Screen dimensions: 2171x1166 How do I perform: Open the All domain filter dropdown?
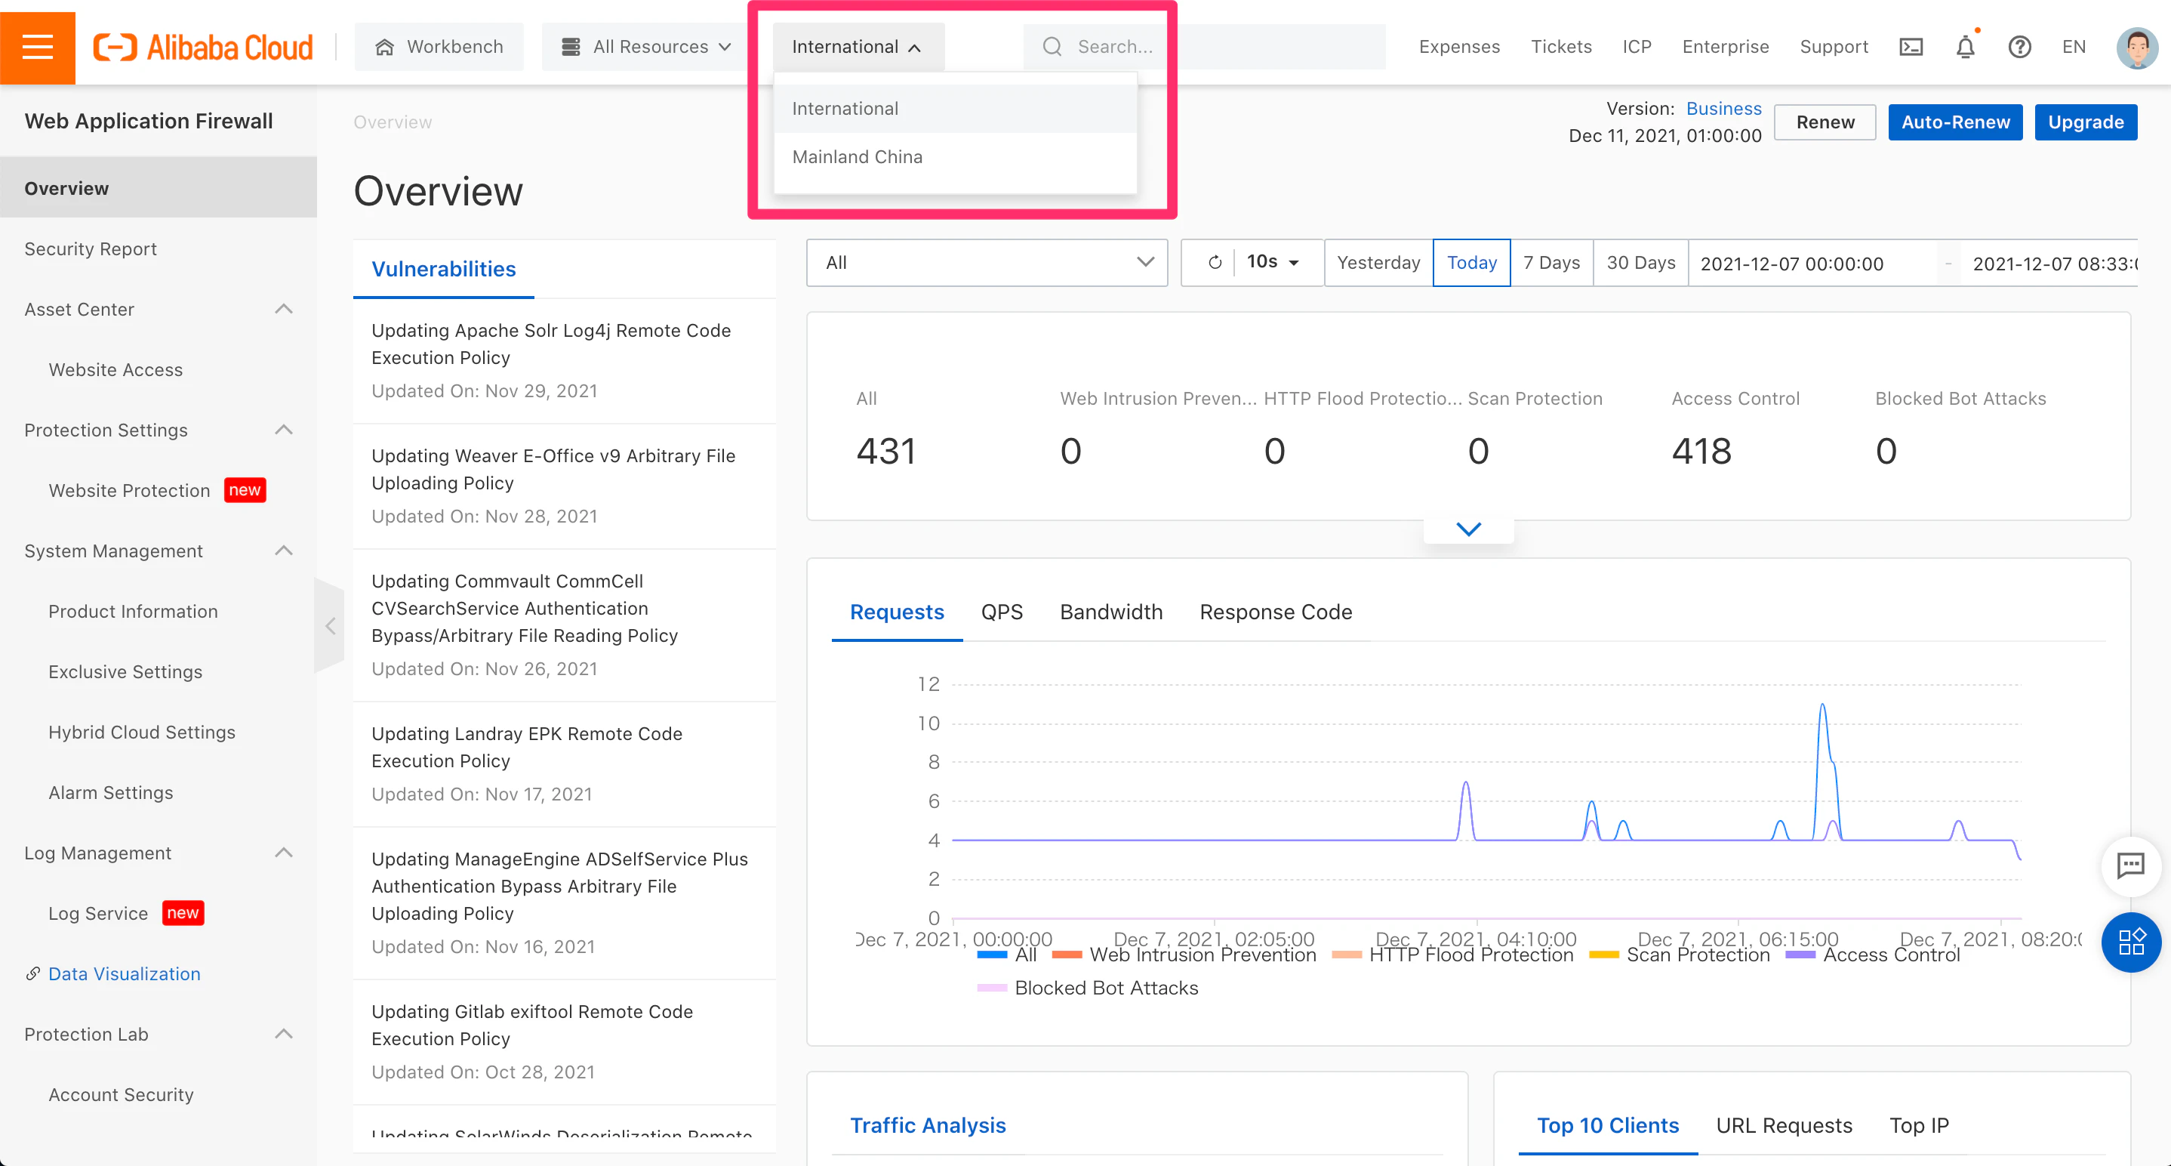pyautogui.click(x=986, y=263)
